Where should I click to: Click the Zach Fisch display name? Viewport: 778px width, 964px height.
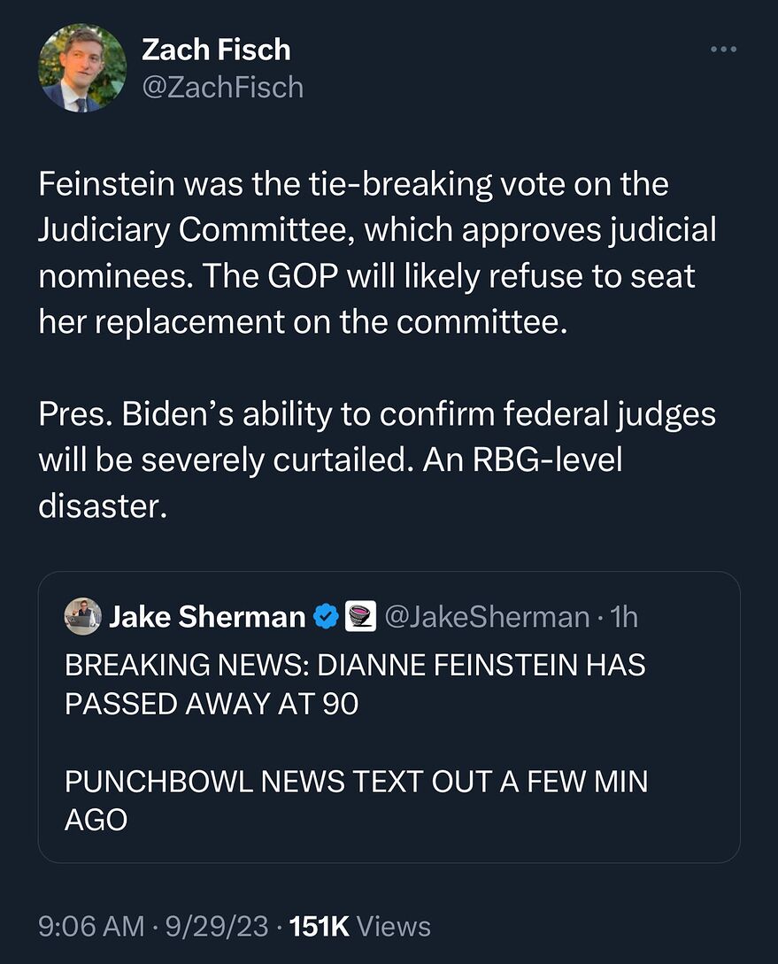[x=216, y=50]
